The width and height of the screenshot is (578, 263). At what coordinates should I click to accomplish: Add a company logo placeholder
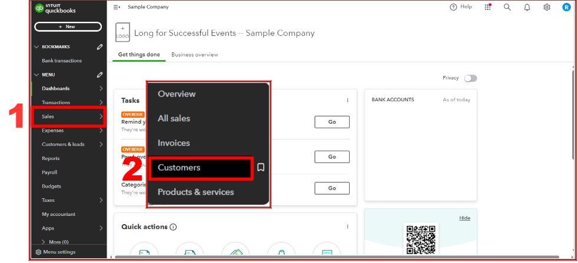point(122,32)
